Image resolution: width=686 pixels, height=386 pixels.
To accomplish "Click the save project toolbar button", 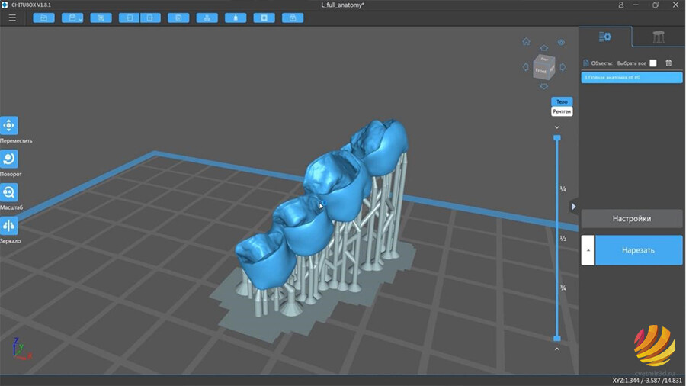I will pyautogui.click(x=72, y=18).
